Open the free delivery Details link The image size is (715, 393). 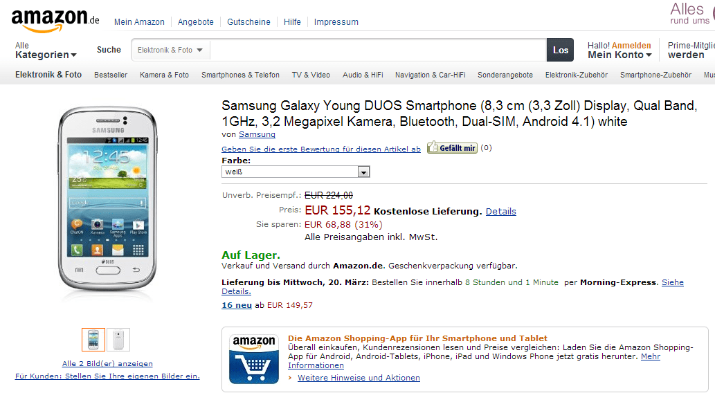tap(500, 211)
